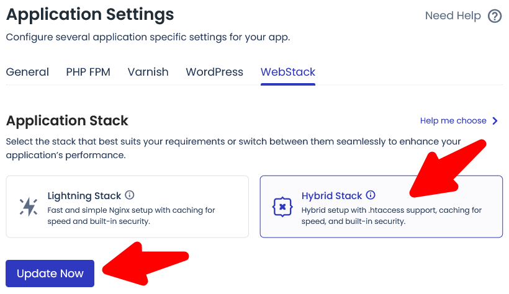Open the Help me choose link

point(453,121)
